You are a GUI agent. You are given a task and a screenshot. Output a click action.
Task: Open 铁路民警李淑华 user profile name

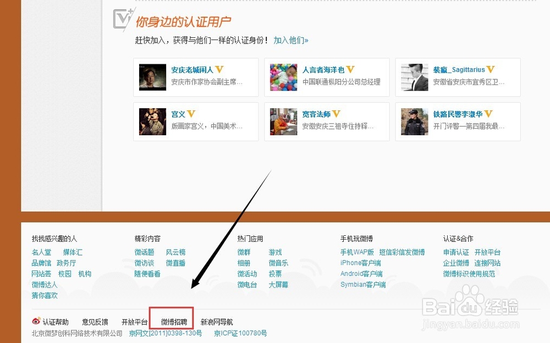(x=458, y=114)
